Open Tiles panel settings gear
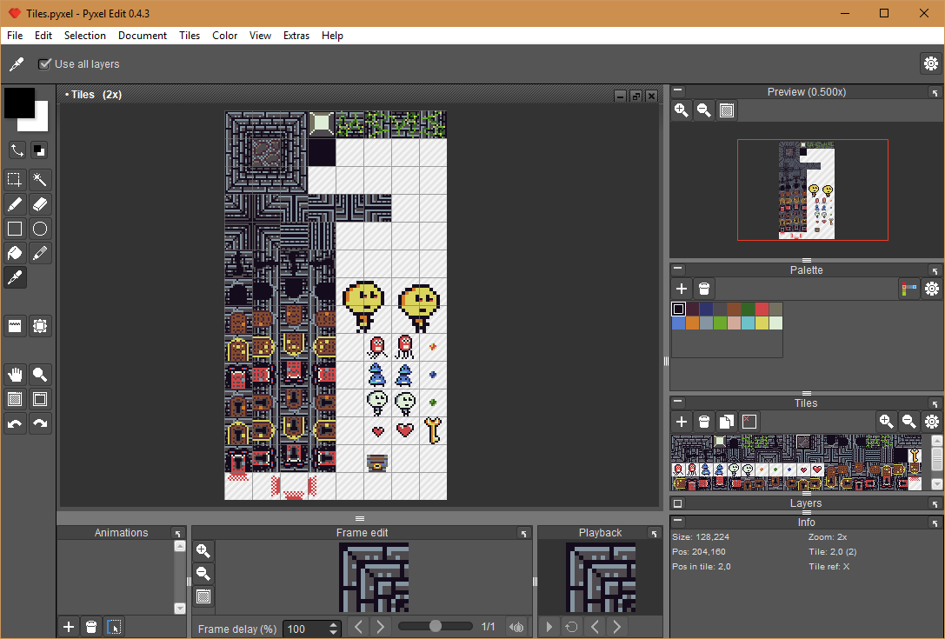The width and height of the screenshot is (945, 639). [932, 422]
